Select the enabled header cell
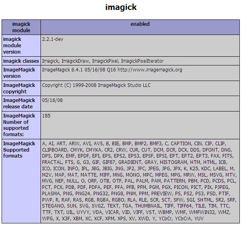The width and height of the screenshot is (241, 227). click(140, 27)
